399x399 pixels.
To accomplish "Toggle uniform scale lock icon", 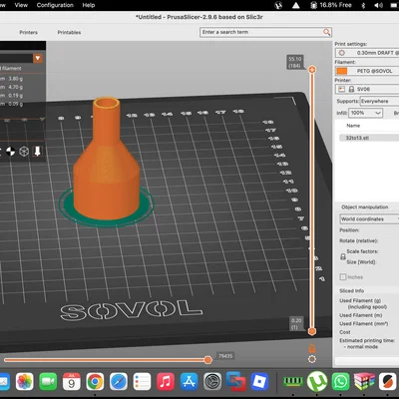I will 343,257.
